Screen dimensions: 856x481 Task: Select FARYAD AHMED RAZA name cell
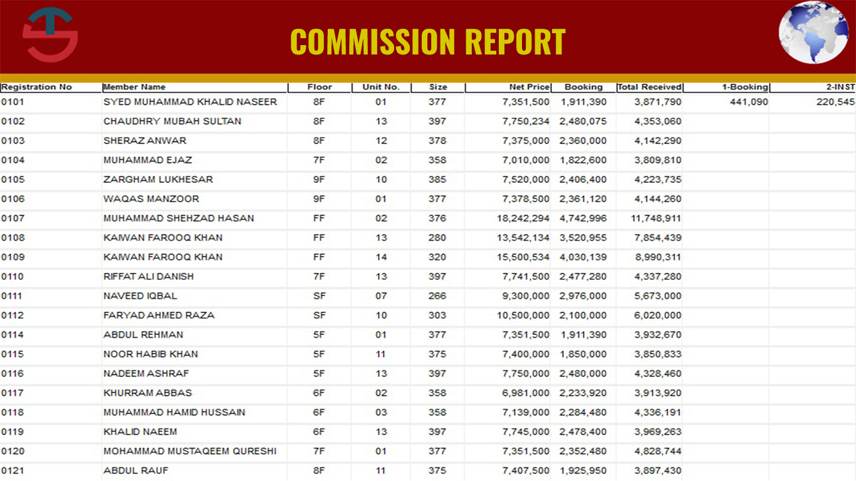click(x=159, y=315)
